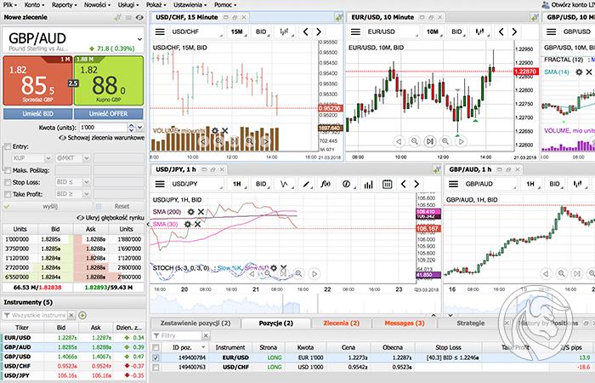Uncheck EUR/USD position 149400784 checkbox

156,357
